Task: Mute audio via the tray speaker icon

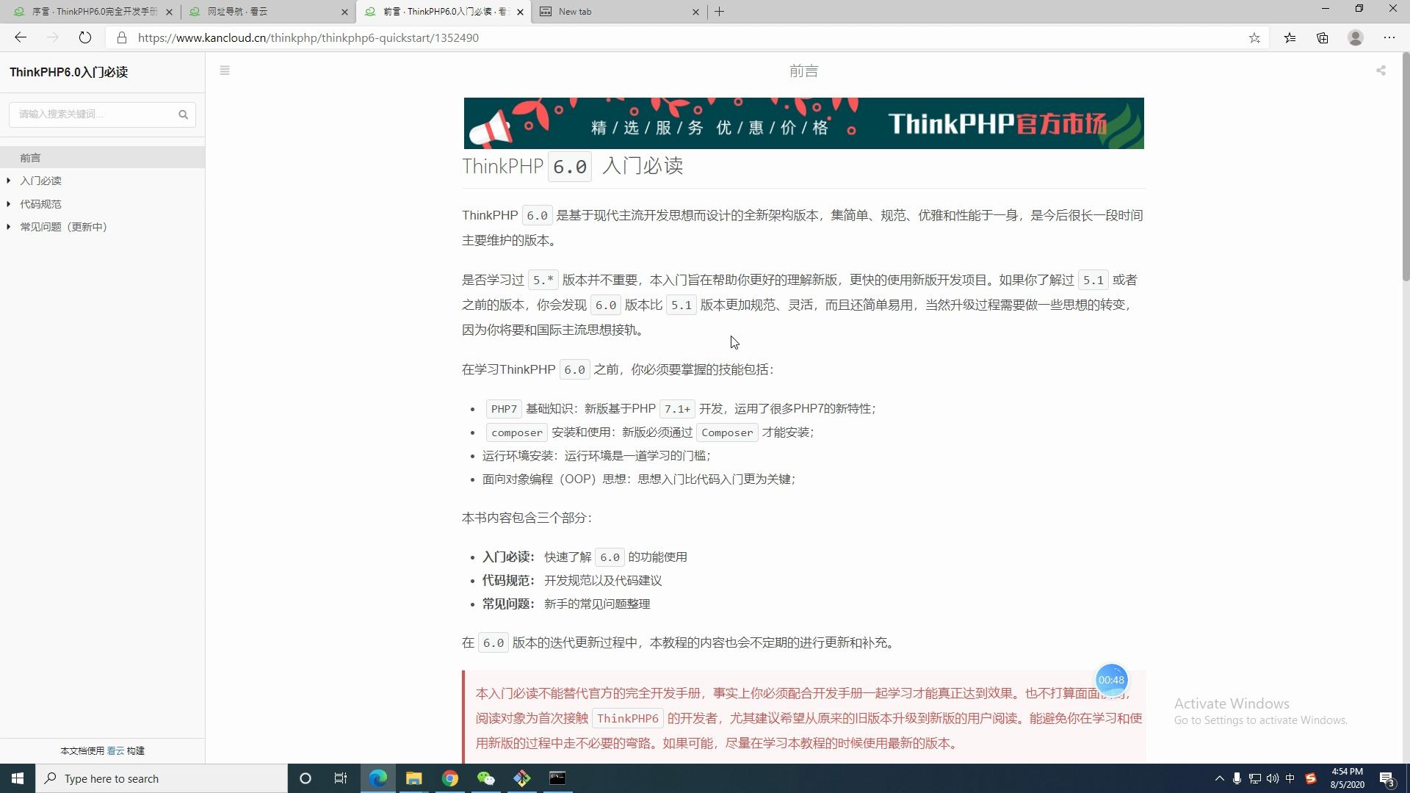Action: click(x=1273, y=778)
